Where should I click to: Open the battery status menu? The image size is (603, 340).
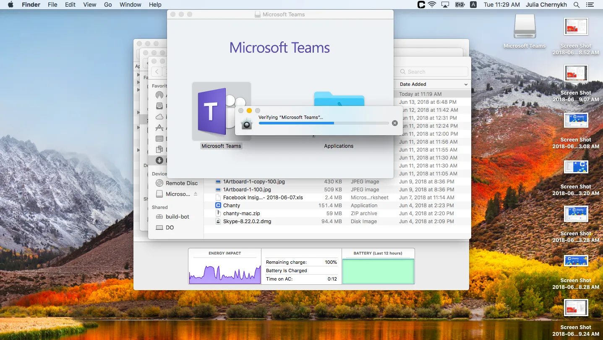[x=460, y=5]
